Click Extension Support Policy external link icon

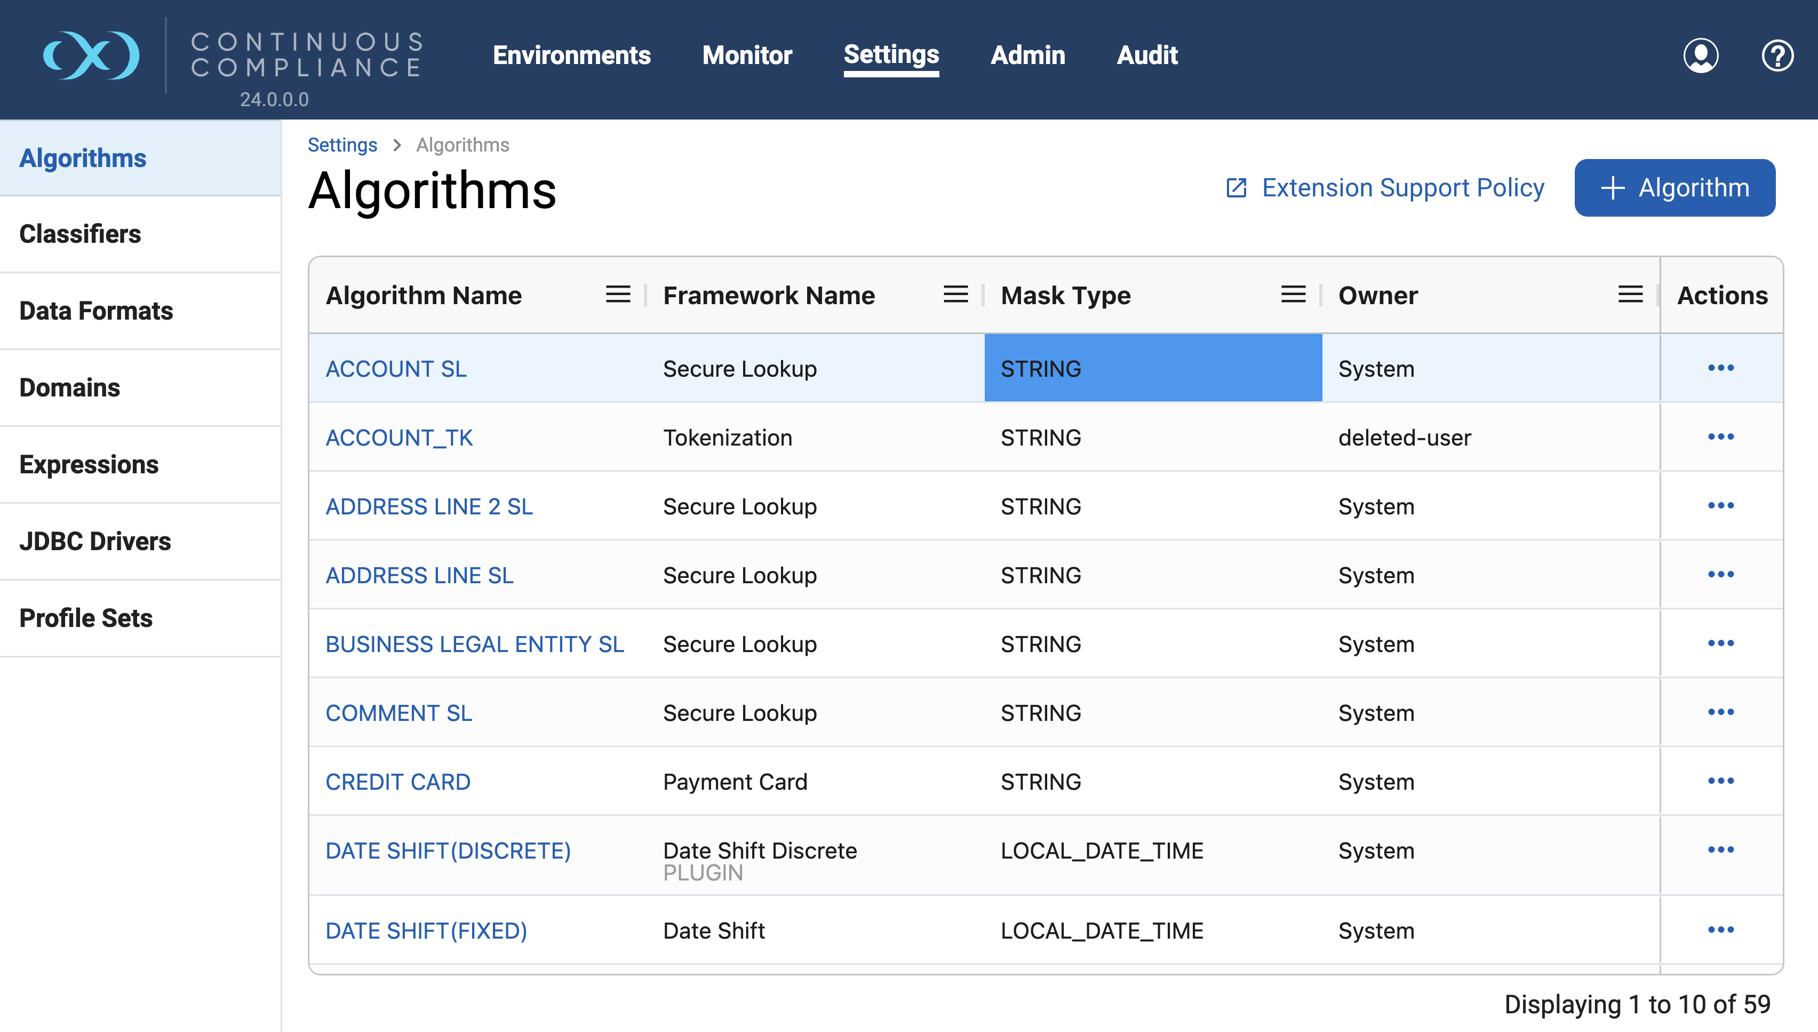pyautogui.click(x=1237, y=188)
